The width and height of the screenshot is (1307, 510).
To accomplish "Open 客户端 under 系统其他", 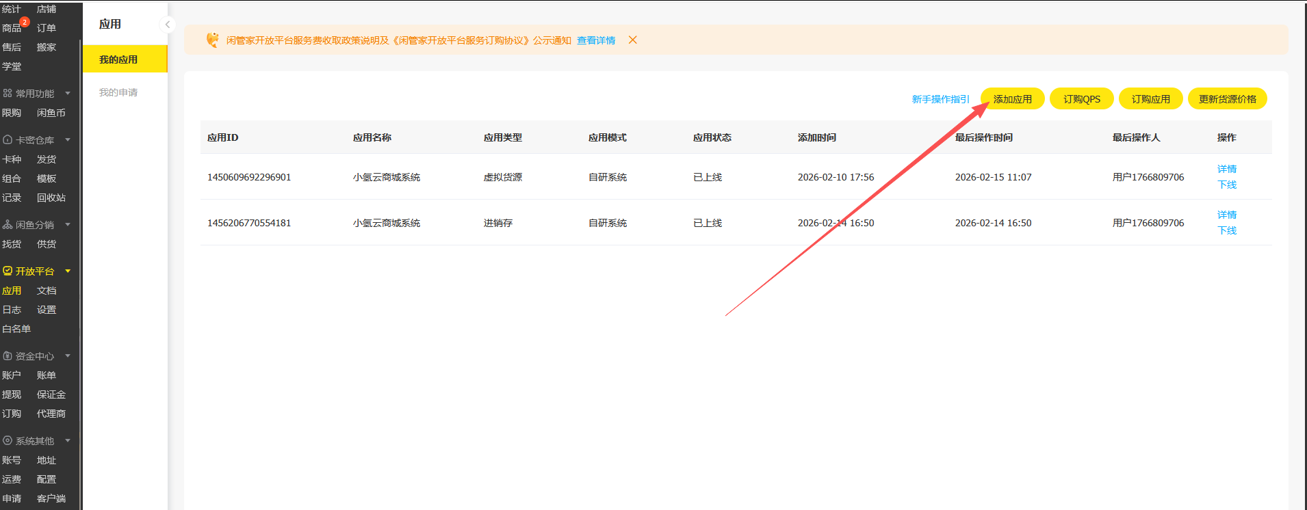I will [51, 498].
